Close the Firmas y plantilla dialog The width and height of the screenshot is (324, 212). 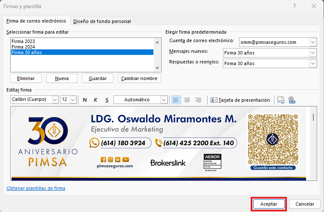314,6
